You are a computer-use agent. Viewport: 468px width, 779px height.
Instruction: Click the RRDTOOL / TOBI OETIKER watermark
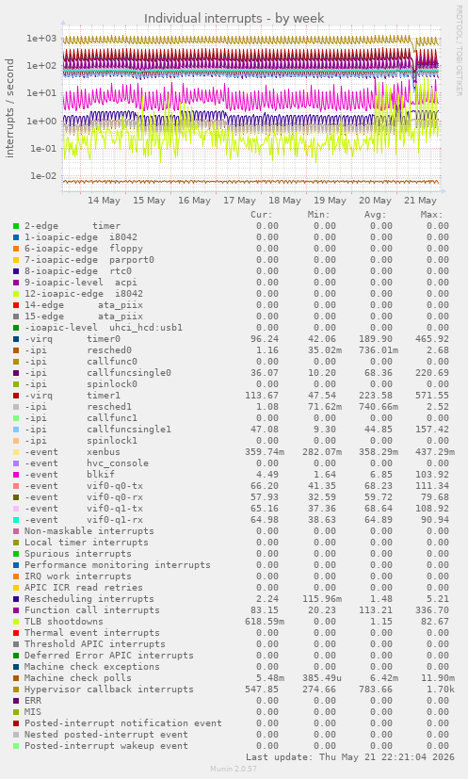tap(459, 50)
